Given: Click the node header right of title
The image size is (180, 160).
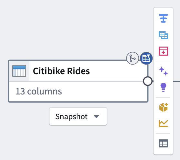Looking at the screenshot, I should coord(116,71).
